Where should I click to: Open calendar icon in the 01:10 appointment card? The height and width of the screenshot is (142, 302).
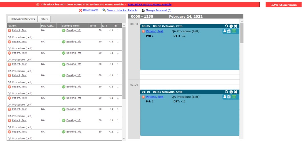(x=229, y=97)
